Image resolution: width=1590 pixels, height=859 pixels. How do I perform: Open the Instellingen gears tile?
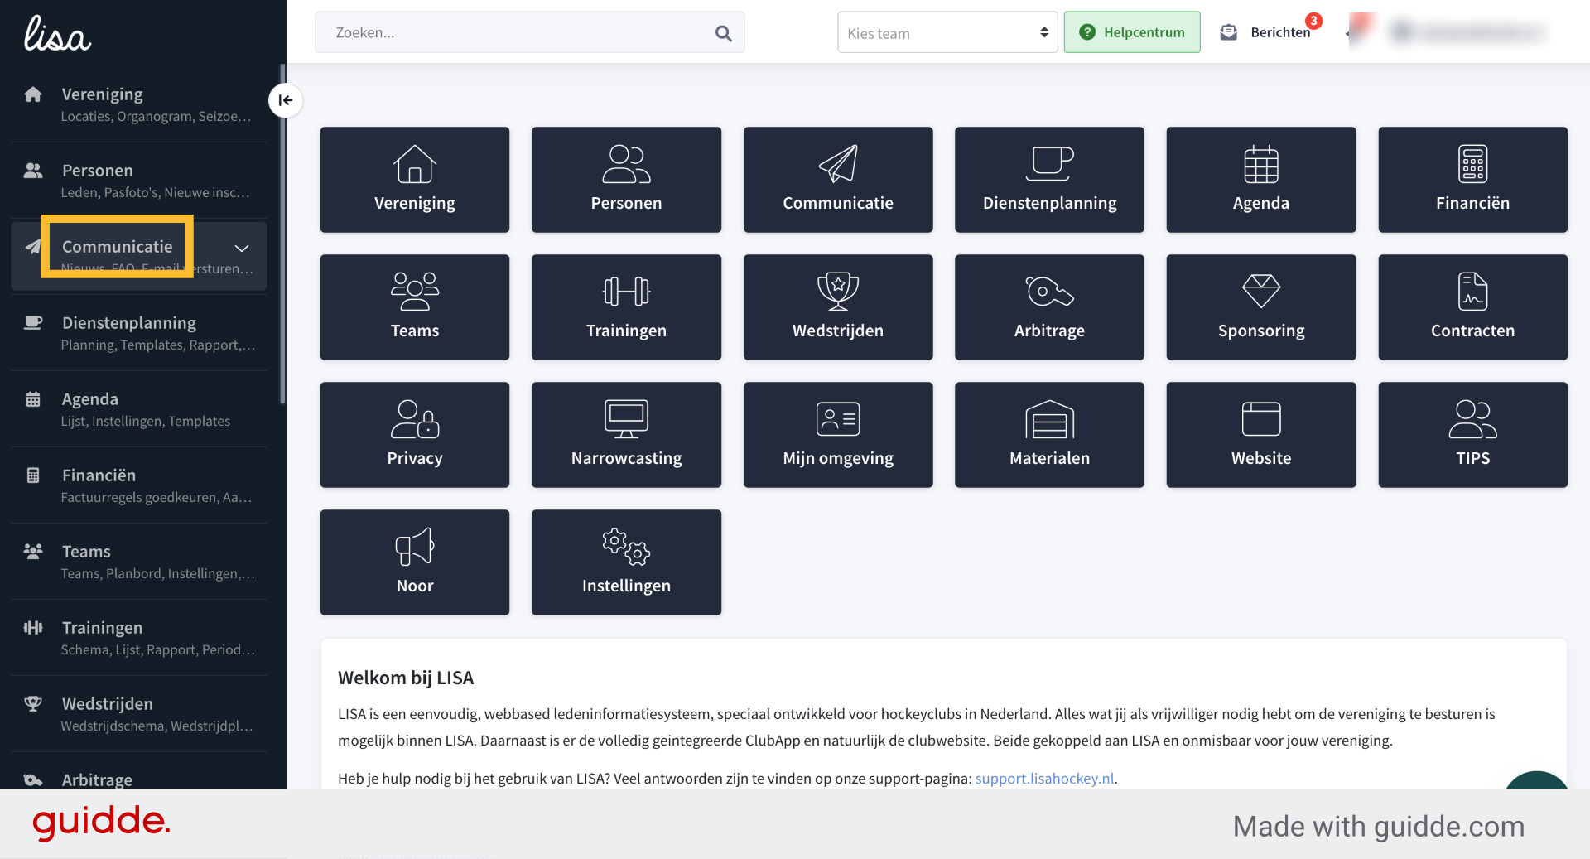coord(626,562)
